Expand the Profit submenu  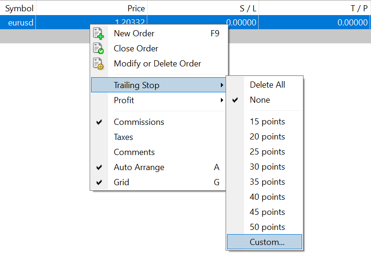(159, 100)
